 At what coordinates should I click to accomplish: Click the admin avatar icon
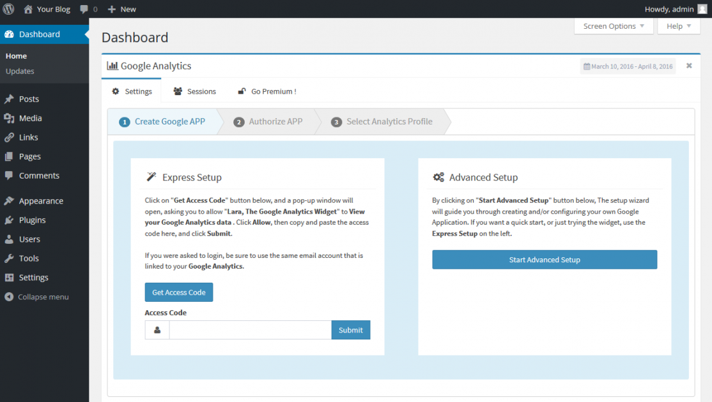pyautogui.click(x=702, y=9)
